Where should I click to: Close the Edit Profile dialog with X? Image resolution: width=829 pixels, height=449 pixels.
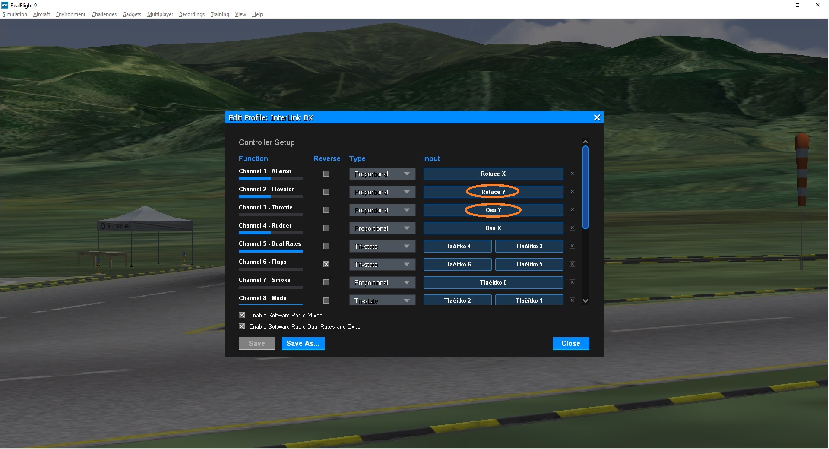pyautogui.click(x=597, y=117)
